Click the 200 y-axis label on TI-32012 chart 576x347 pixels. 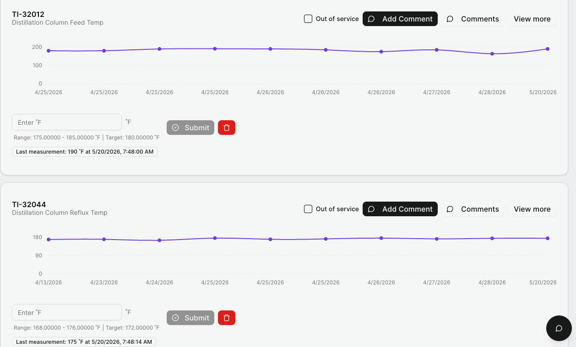(37, 47)
